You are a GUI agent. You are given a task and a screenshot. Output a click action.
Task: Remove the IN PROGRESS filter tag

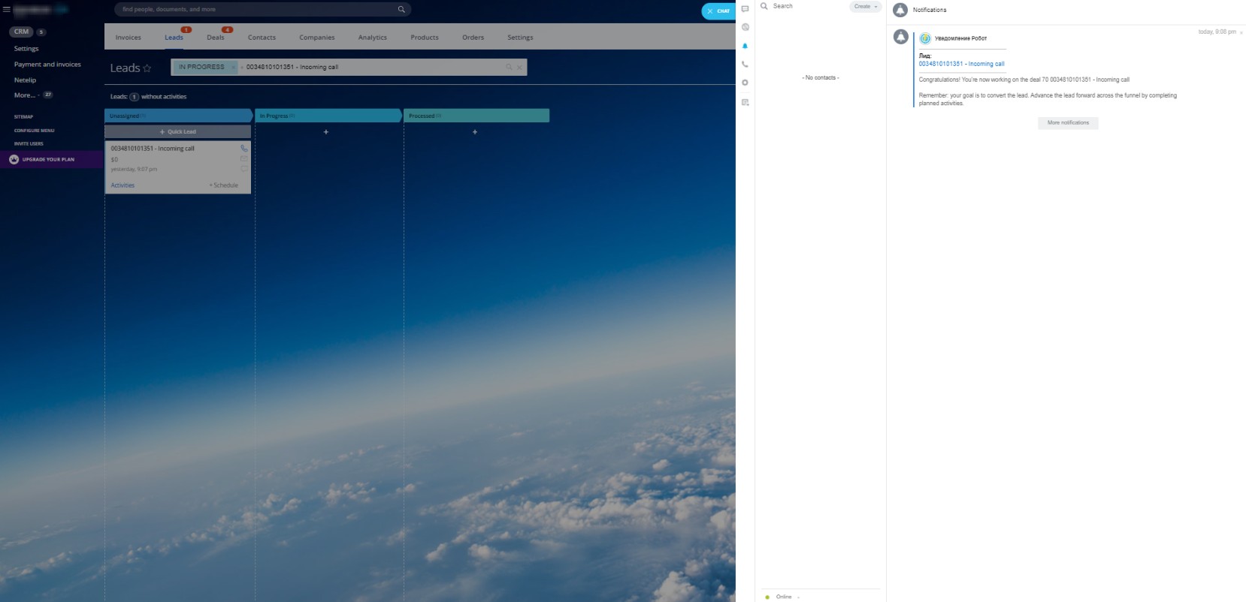click(233, 68)
